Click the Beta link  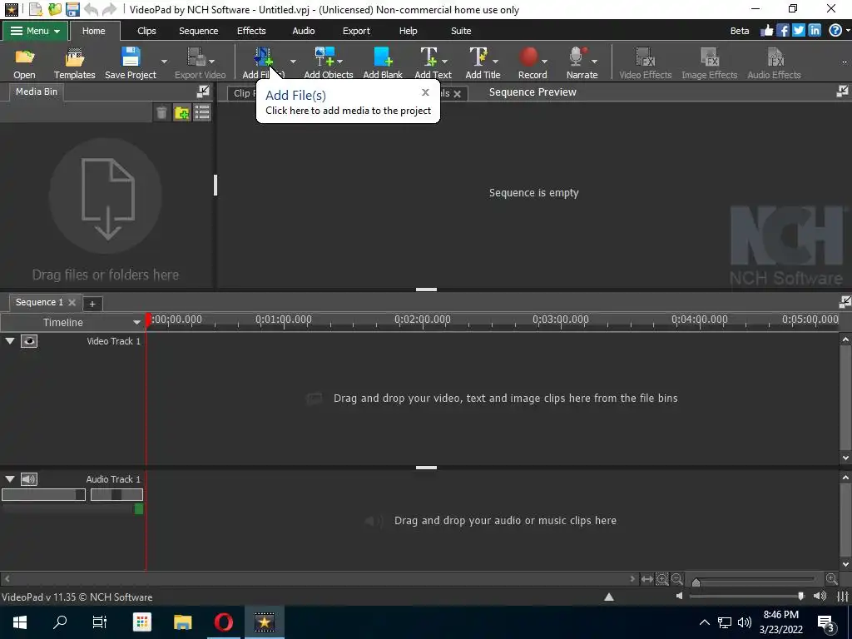coord(740,31)
